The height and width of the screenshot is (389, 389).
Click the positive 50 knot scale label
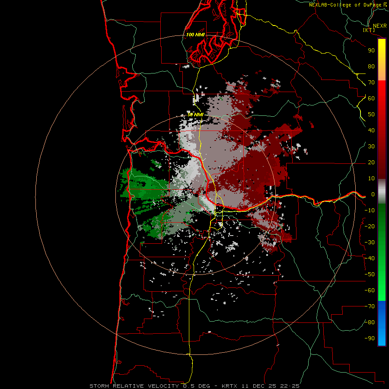click(371, 115)
